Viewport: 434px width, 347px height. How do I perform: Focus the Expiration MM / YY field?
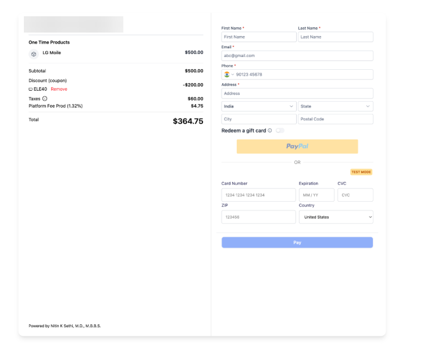tap(316, 195)
